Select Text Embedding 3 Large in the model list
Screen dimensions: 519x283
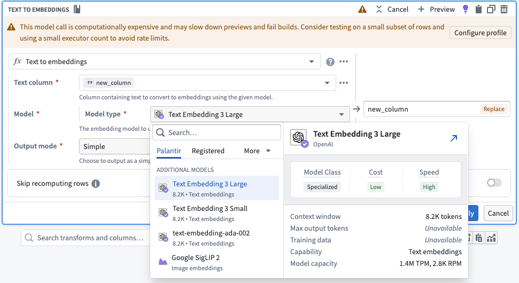pyautogui.click(x=217, y=188)
